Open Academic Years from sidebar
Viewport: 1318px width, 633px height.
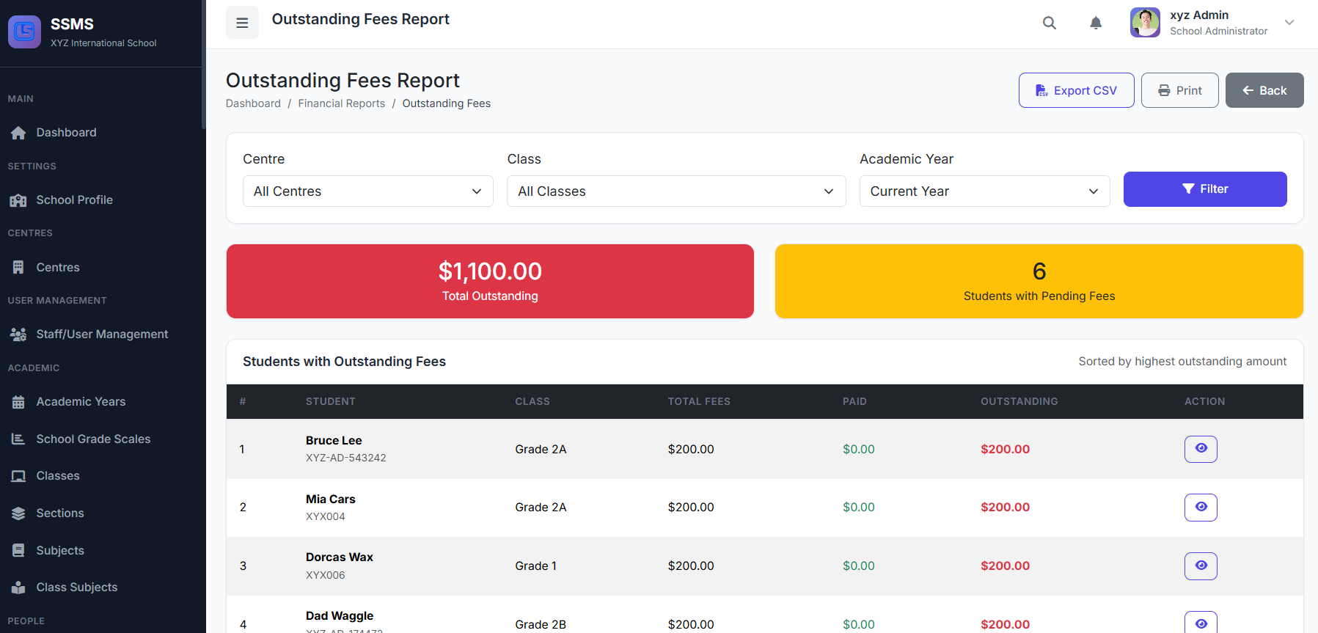(81, 402)
